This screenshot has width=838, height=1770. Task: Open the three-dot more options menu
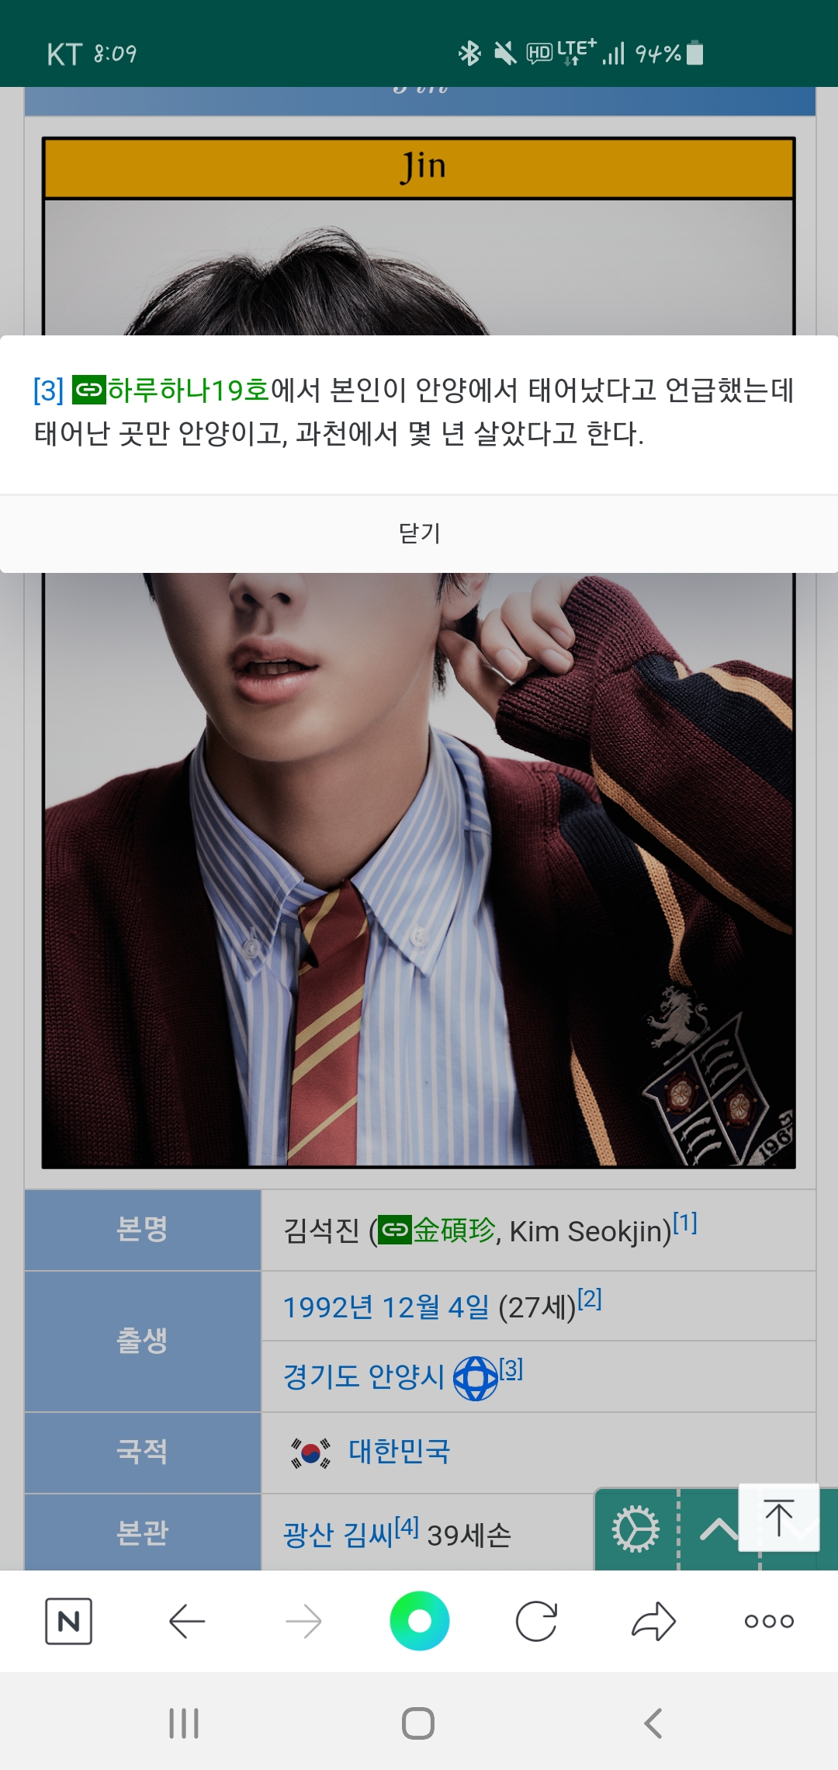click(x=769, y=1621)
